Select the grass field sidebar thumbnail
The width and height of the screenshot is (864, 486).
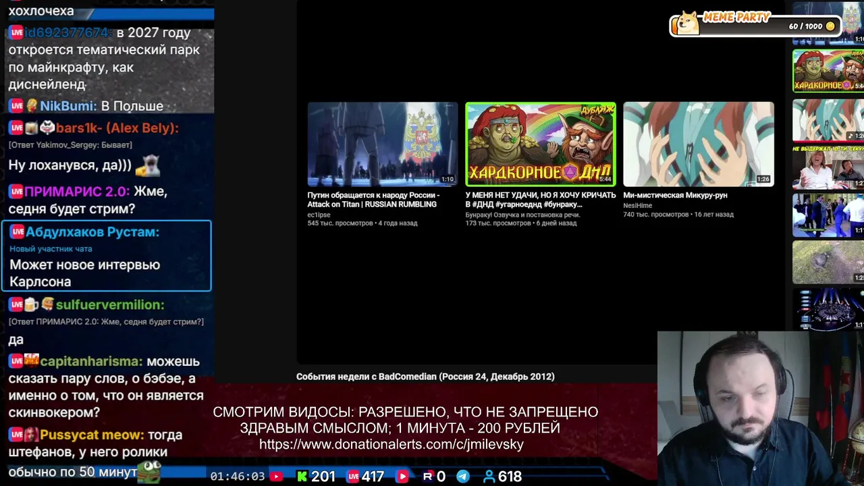[x=828, y=263]
